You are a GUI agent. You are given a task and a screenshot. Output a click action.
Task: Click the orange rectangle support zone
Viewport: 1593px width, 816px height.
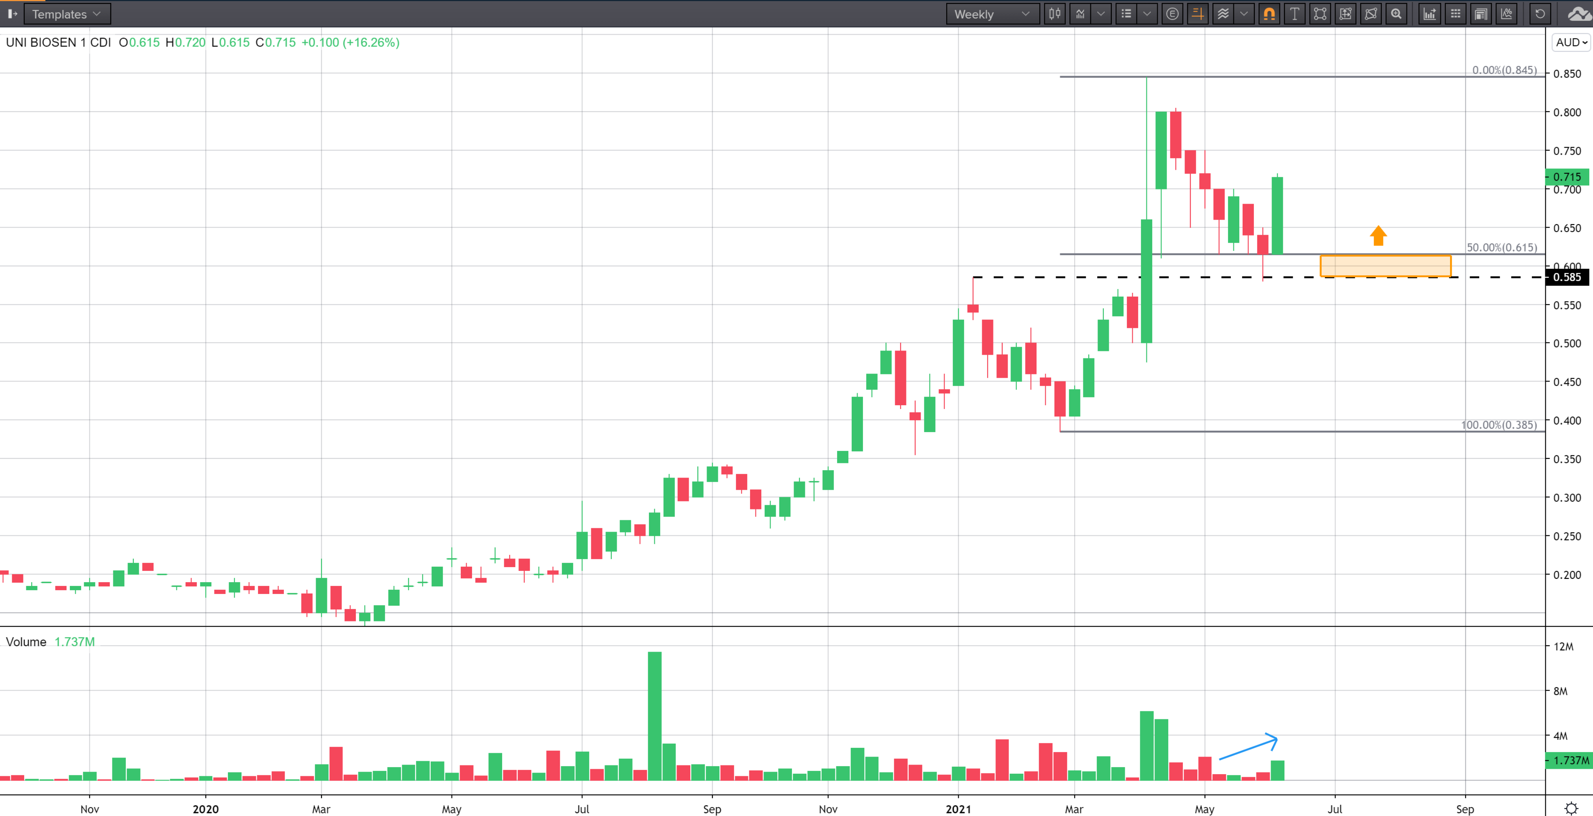tap(1385, 266)
